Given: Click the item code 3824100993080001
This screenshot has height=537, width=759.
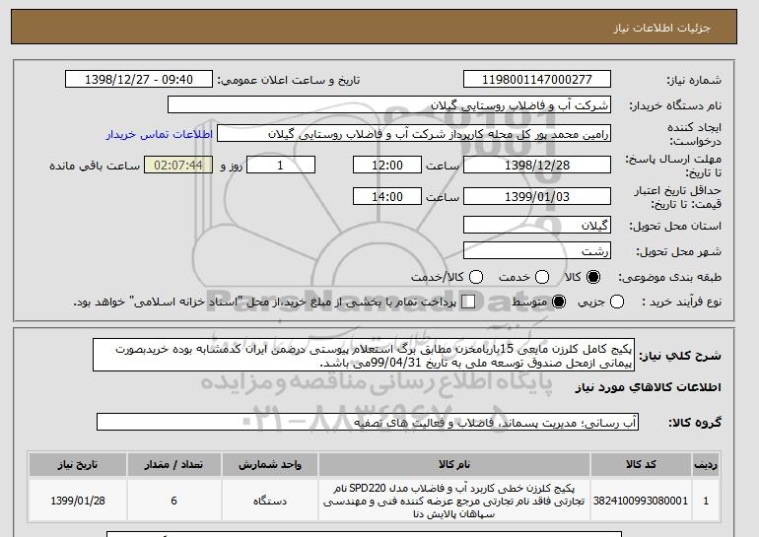Looking at the screenshot, I should click(x=641, y=501).
